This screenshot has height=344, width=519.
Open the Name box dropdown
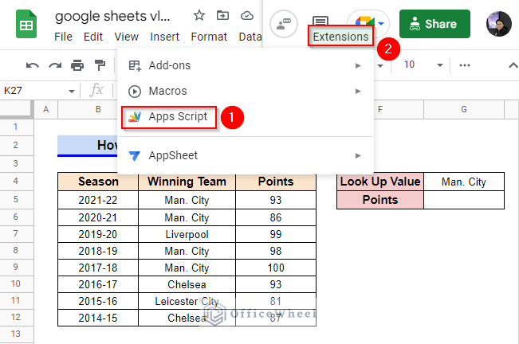pos(72,92)
